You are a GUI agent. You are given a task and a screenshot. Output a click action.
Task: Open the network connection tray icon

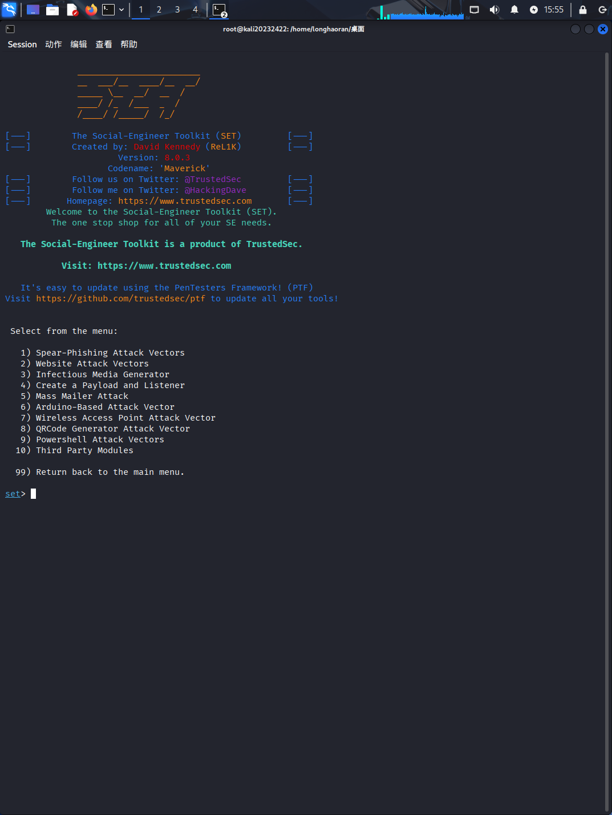click(x=474, y=10)
